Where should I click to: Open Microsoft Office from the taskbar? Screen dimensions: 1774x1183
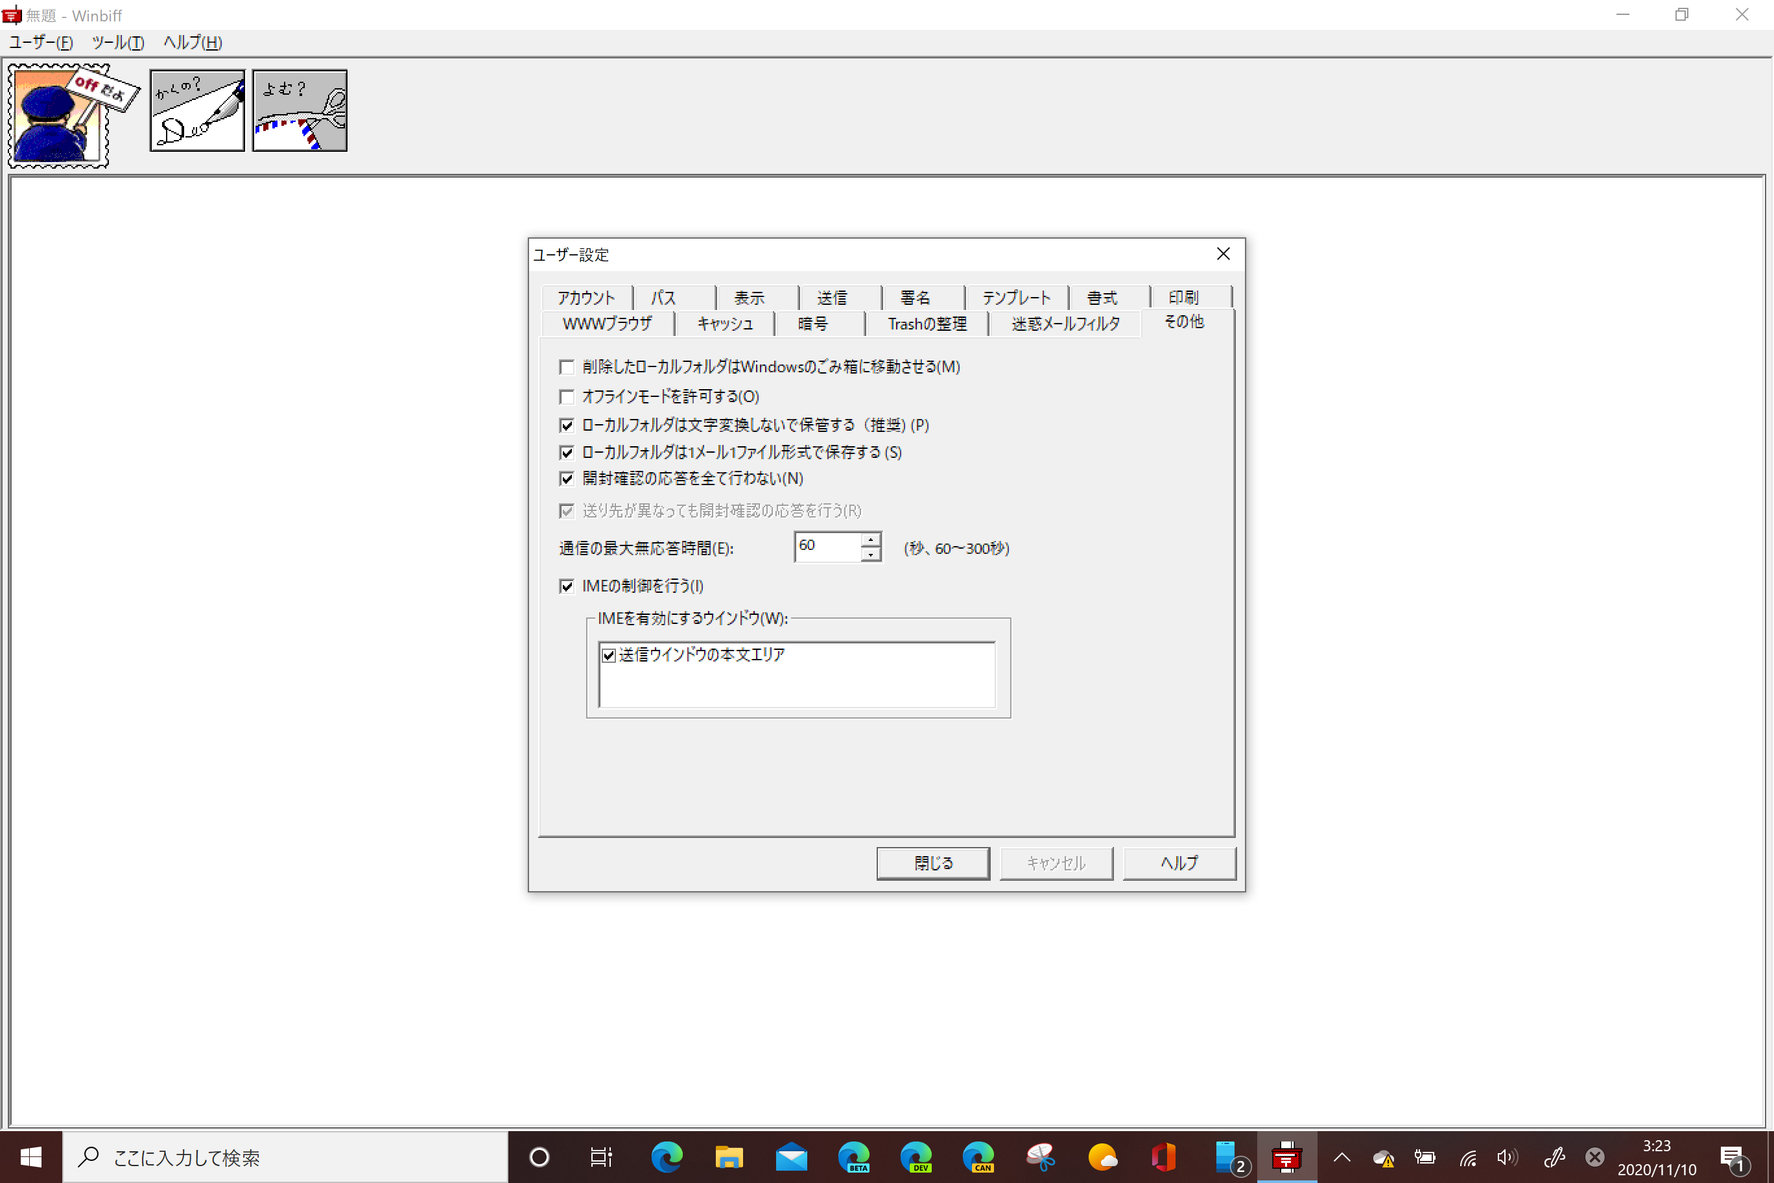tap(1165, 1156)
